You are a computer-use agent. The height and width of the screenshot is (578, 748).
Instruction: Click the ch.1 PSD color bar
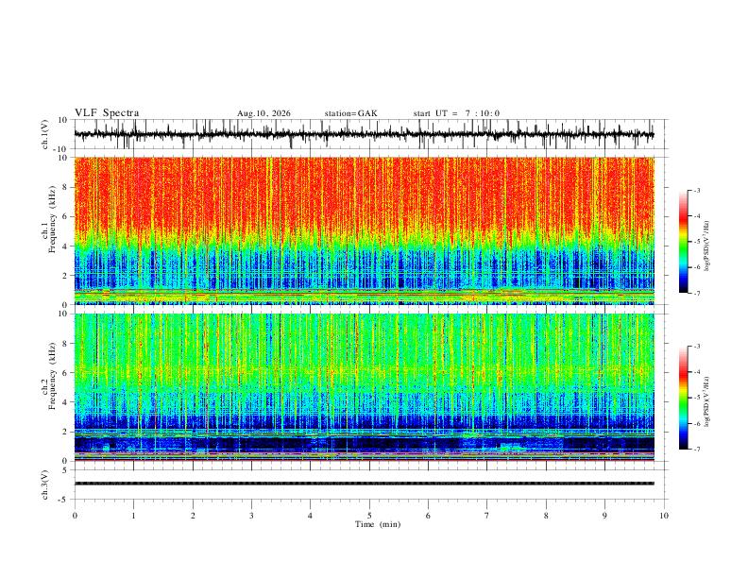point(683,242)
